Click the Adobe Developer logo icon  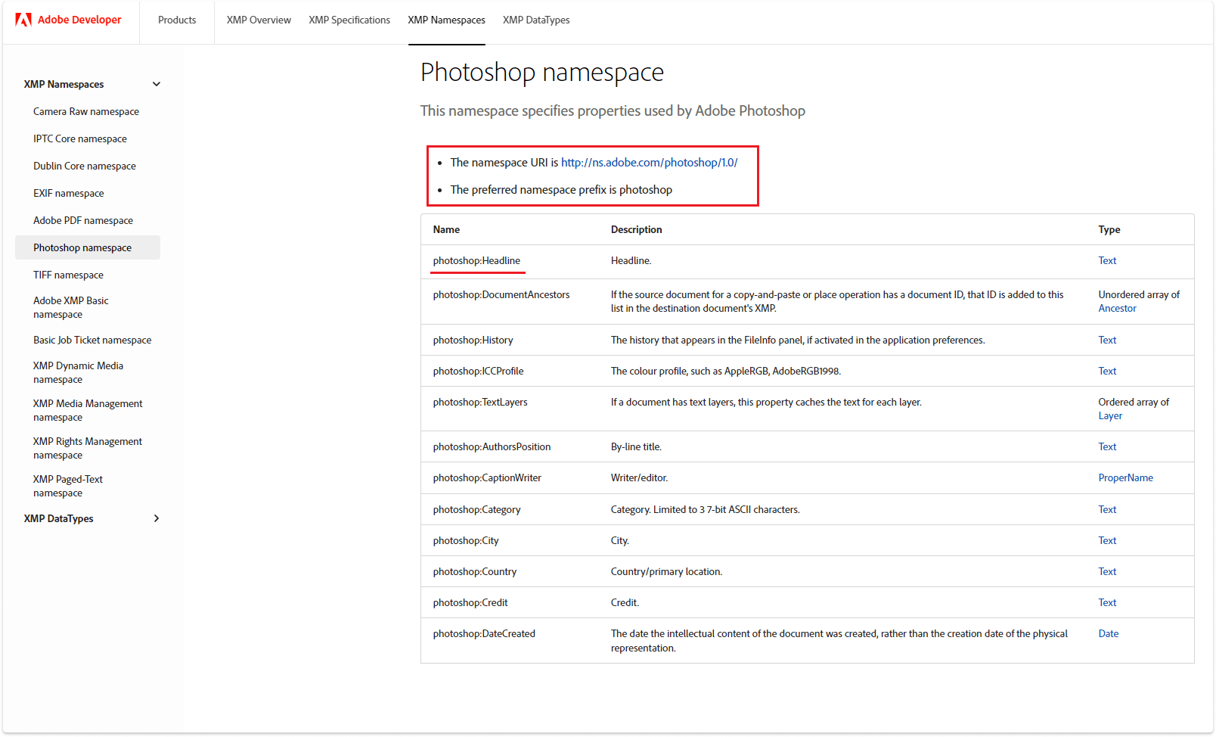(23, 20)
